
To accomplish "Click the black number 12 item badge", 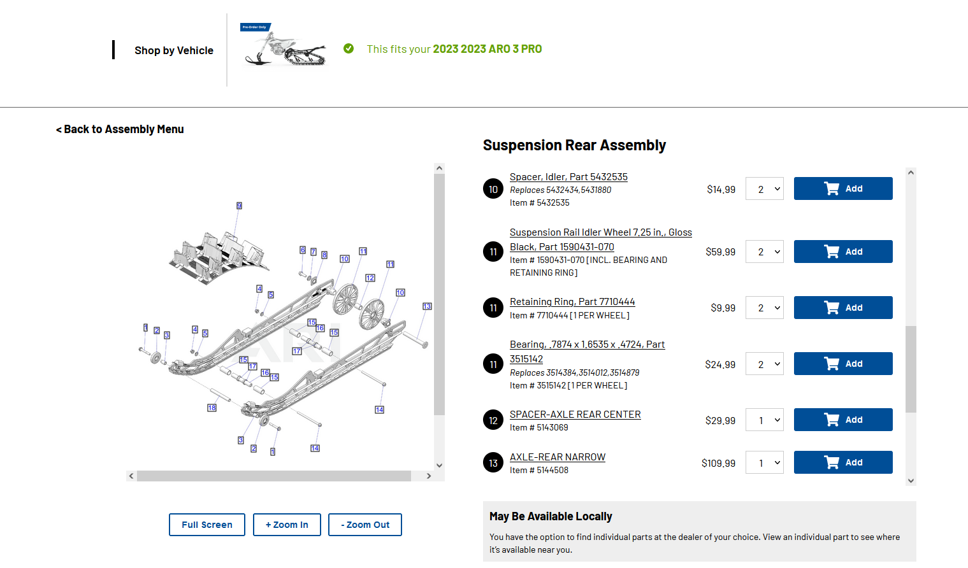I will tap(493, 420).
